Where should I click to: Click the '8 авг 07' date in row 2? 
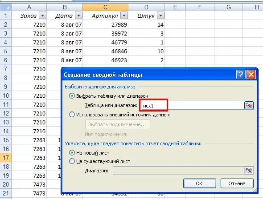65,24
